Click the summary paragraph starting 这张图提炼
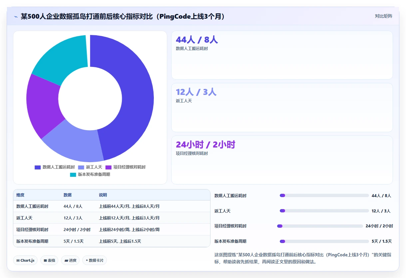 pos(303,258)
